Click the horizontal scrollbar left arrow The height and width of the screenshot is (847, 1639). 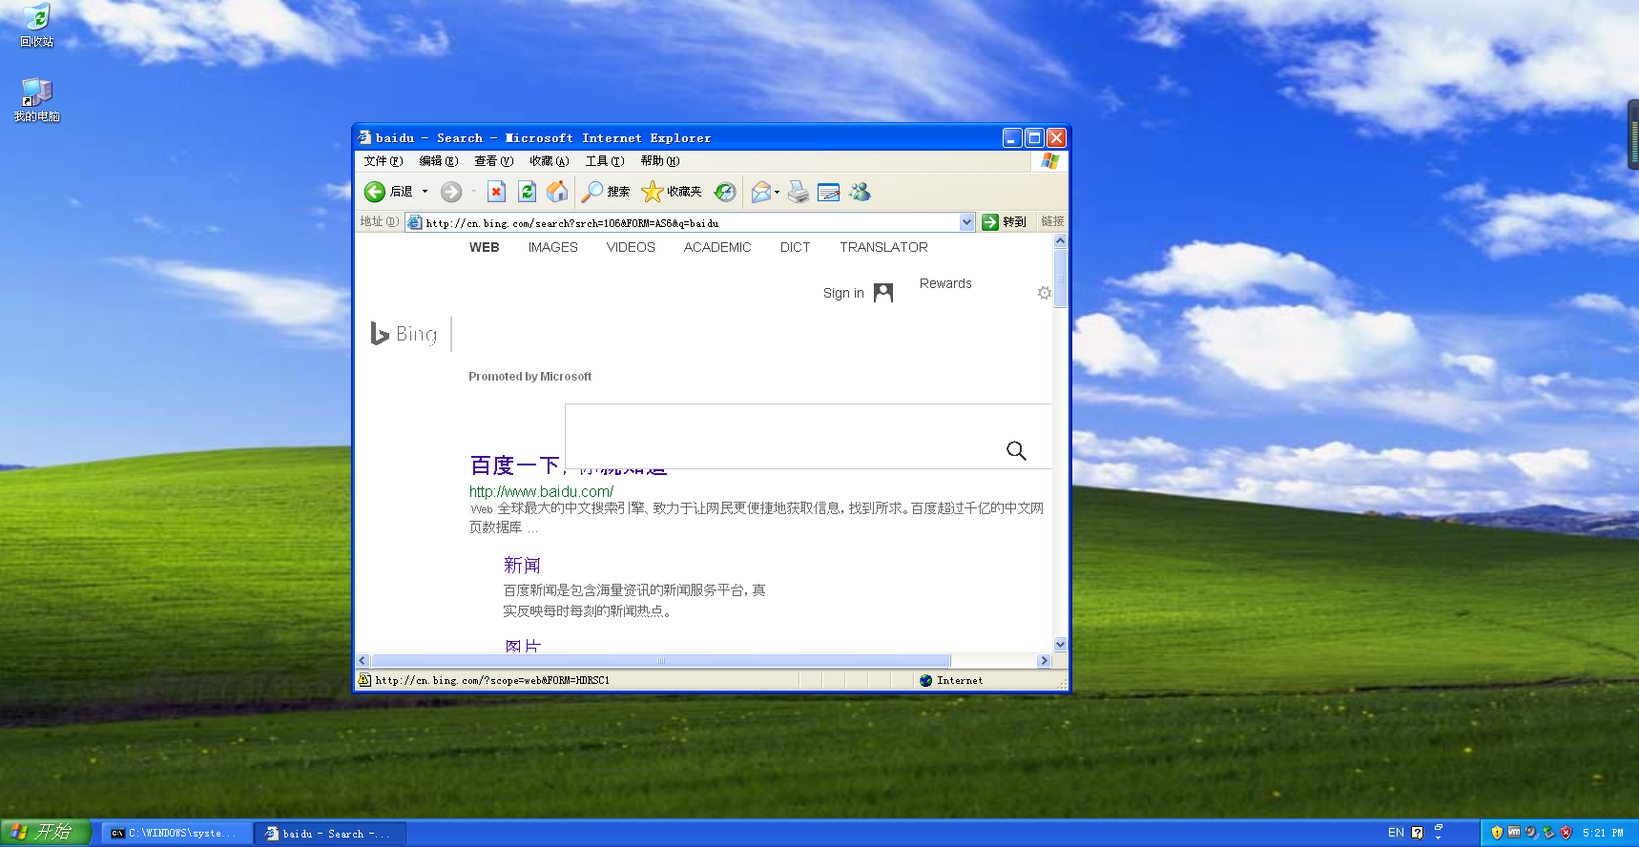(363, 660)
